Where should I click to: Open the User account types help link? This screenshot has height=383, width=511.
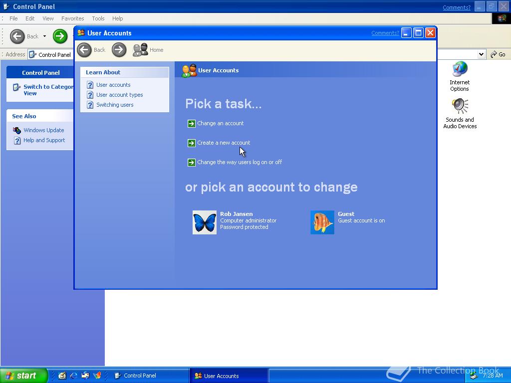(120, 95)
